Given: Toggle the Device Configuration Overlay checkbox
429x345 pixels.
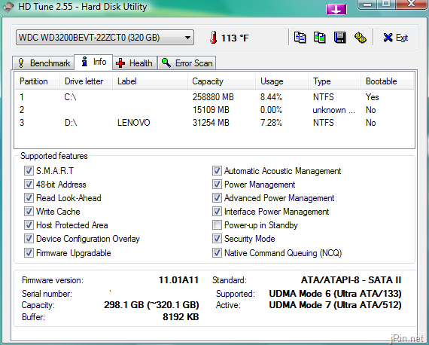Looking at the screenshot, I should (x=29, y=239).
